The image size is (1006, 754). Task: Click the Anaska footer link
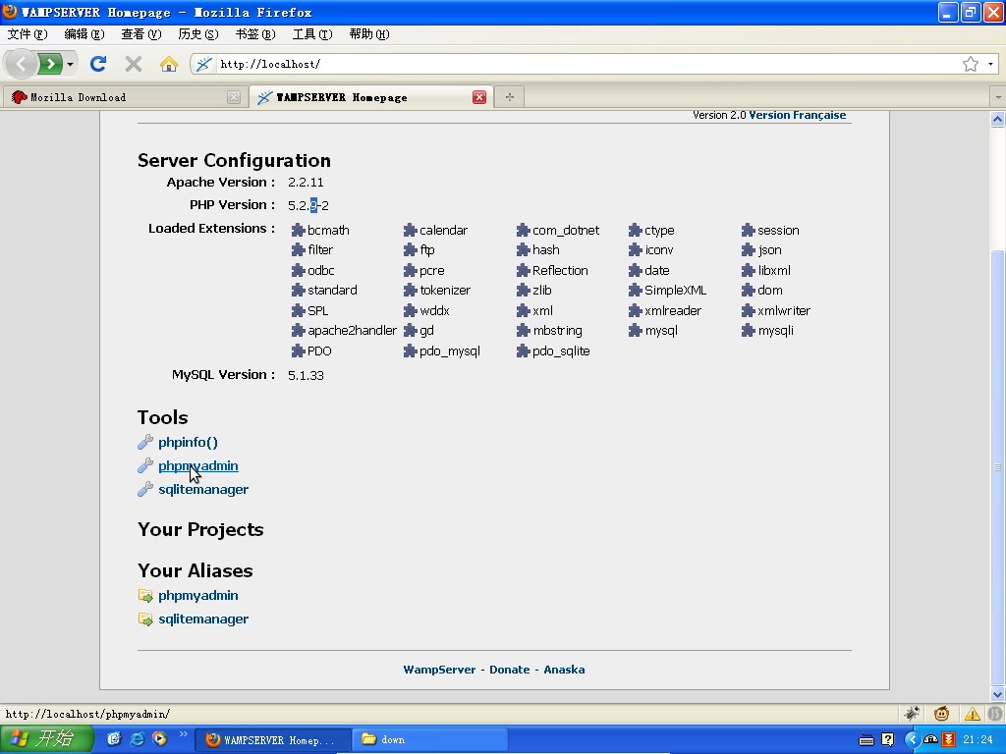pyautogui.click(x=564, y=670)
